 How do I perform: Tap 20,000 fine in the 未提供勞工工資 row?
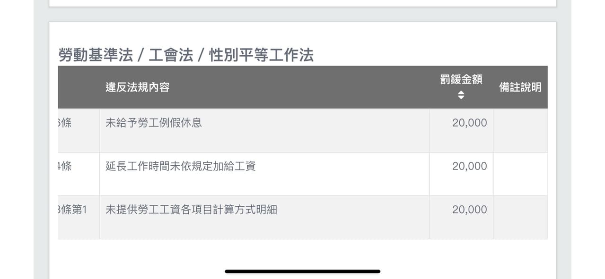click(469, 210)
